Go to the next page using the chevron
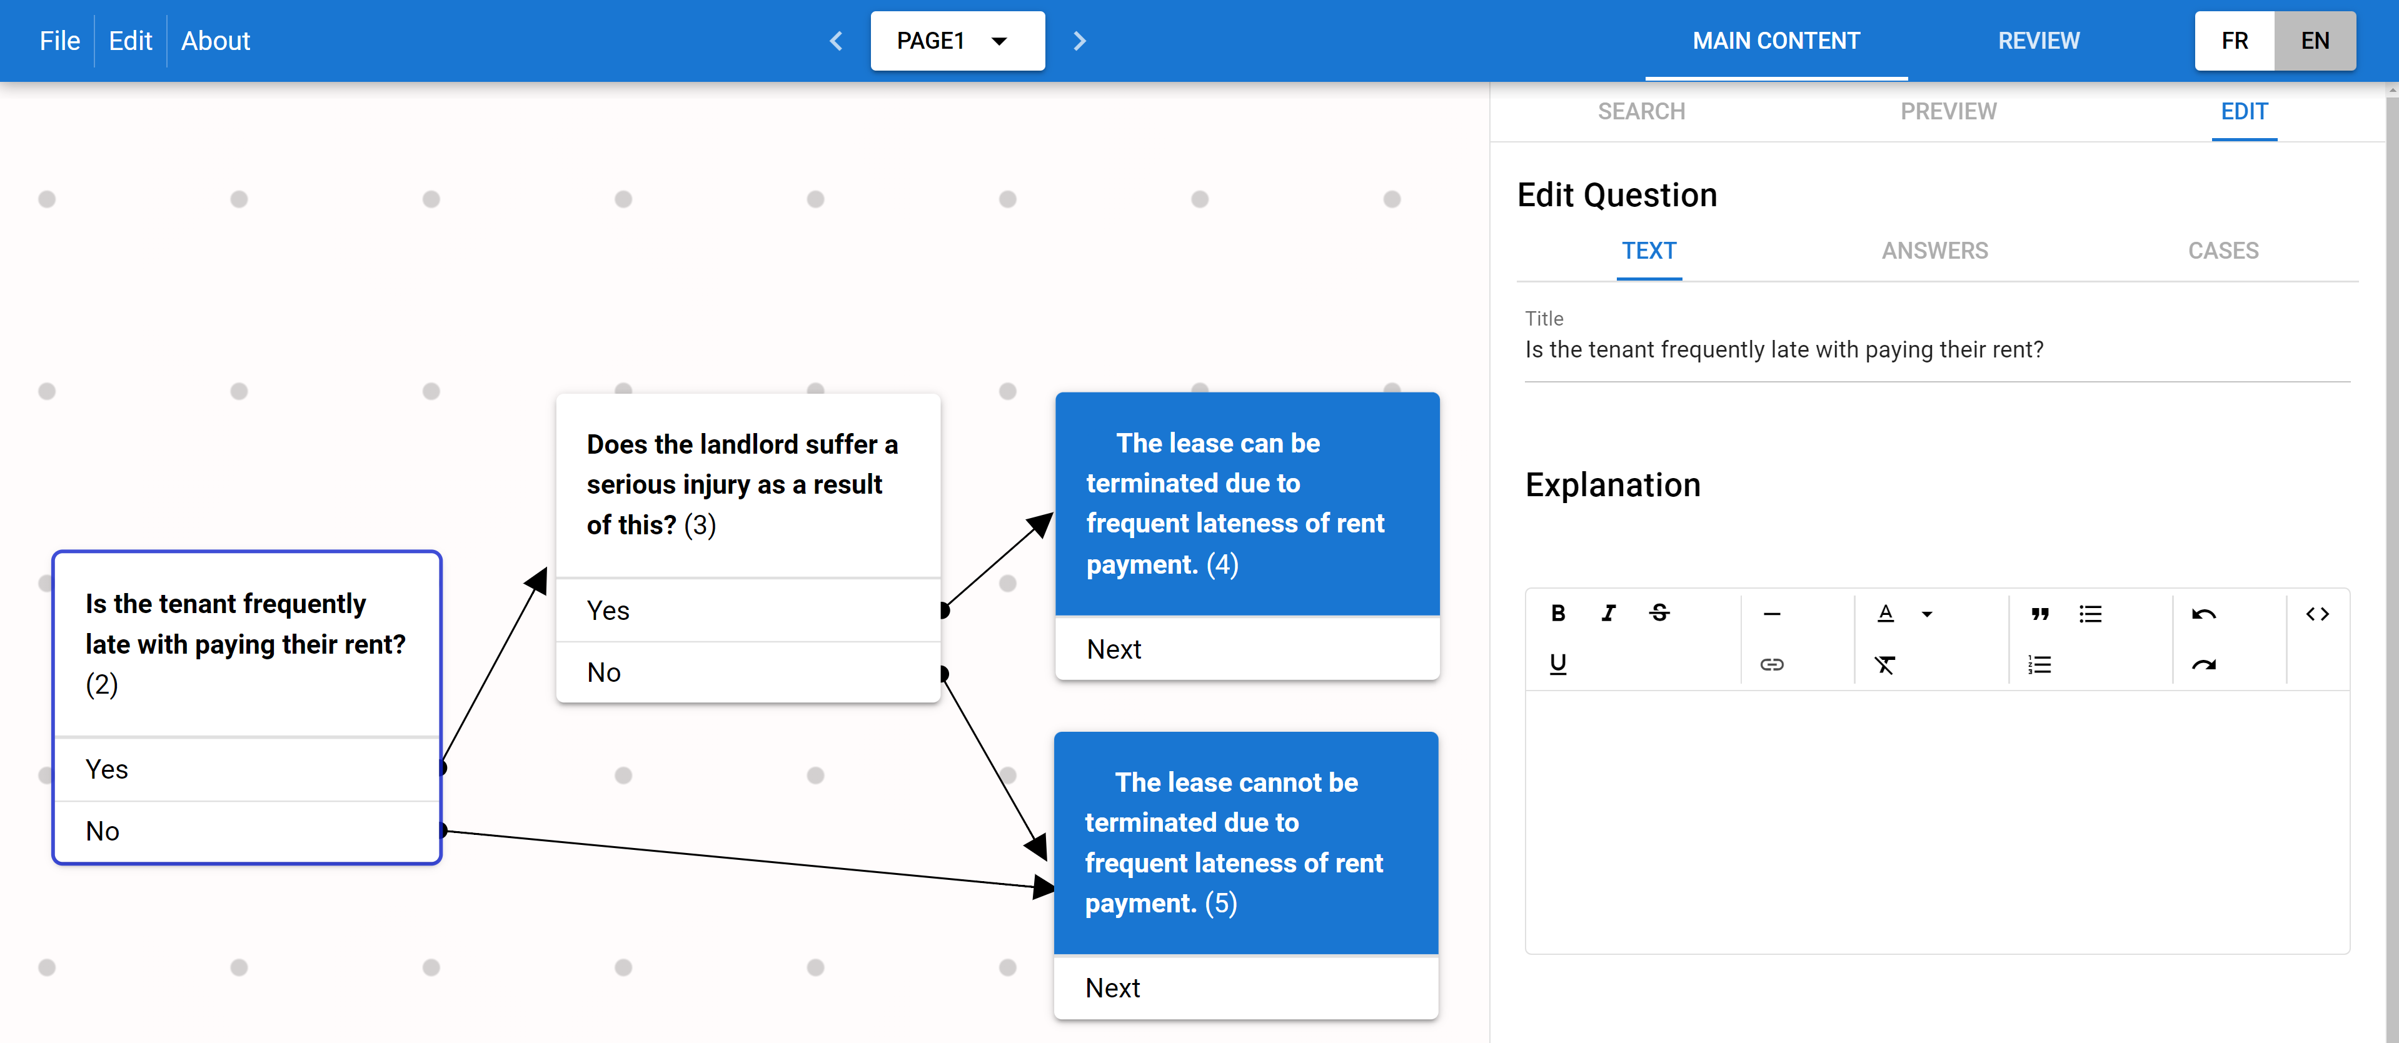The image size is (2399, 1043). pos(1079,41)
